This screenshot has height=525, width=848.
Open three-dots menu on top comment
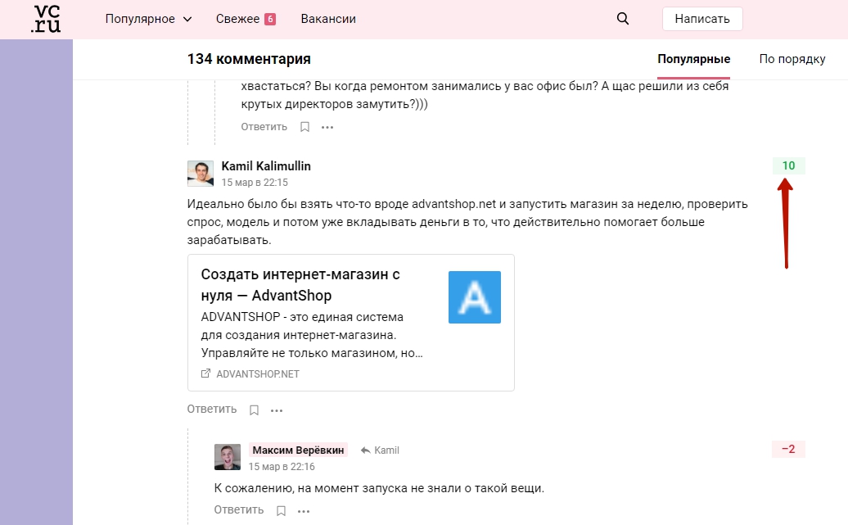(327, 127)
